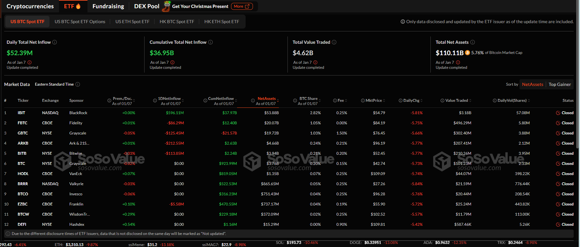Sort table by MktPrice column arrows
This screenshot has height=247, width=580.
coord(384,101)
